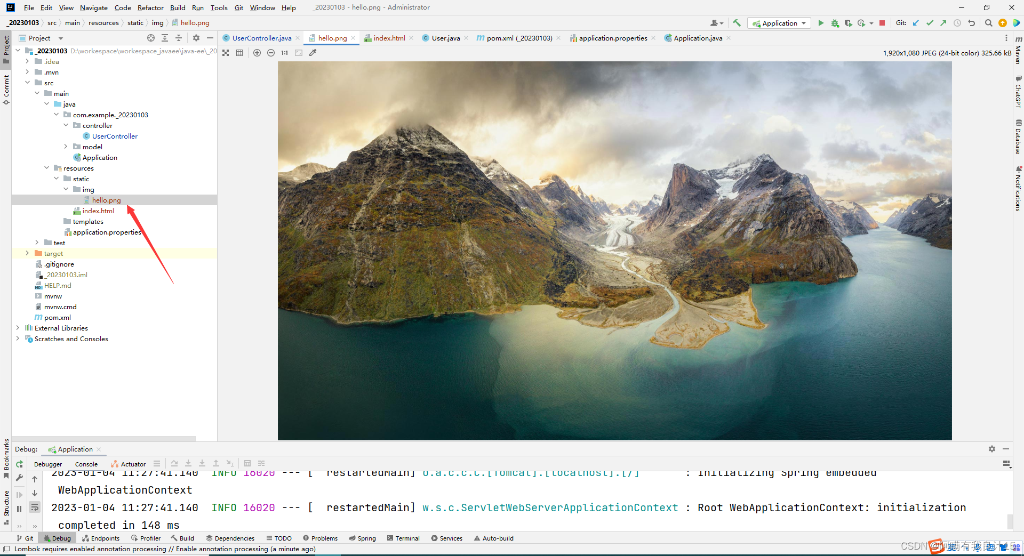1024x556 pixels.
Task: Expand External Libraries node
Action: coord(18,328)
